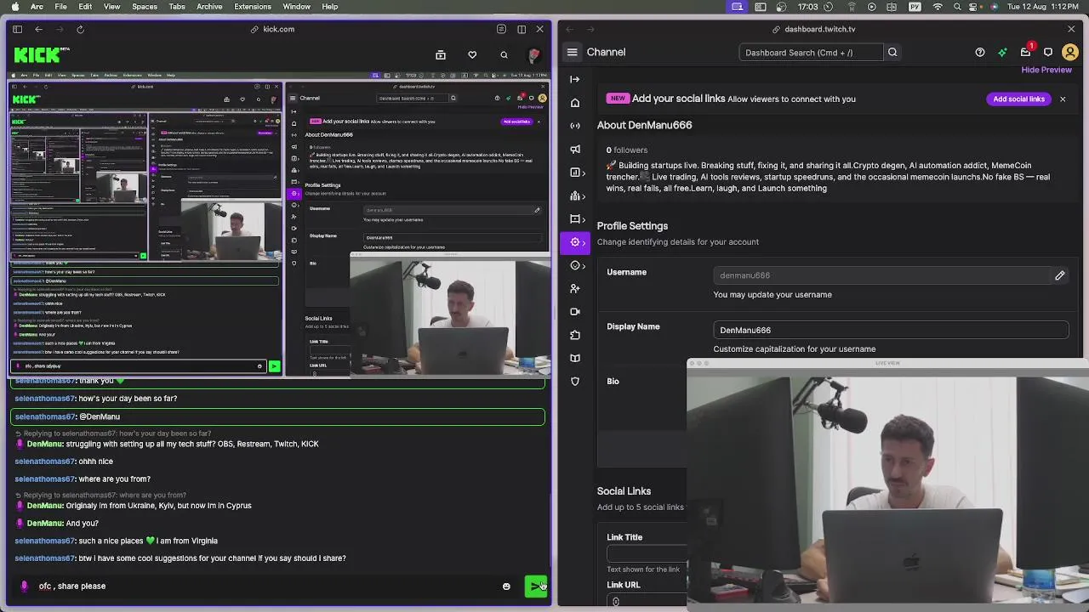Open the Extensions menu
Image resolution: width=1089 pixels, height=612 pixels.
[x=253, y=7]
